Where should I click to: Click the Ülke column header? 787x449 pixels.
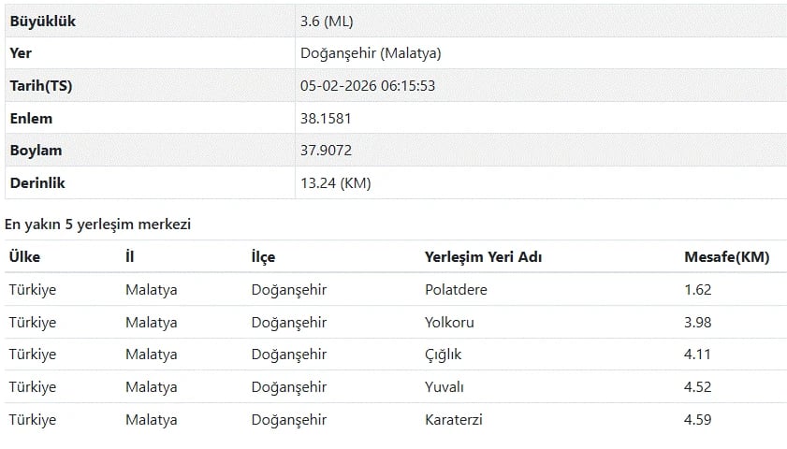click(x=24, y=257)
